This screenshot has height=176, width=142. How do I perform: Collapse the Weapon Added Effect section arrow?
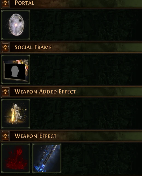coord(5,92)
